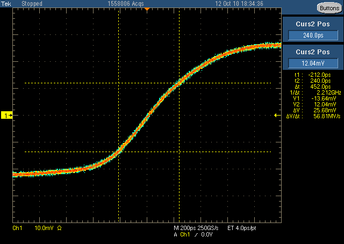Click the 10.0mV vertical scale readout
344x244 pixels.
(44, 228)
